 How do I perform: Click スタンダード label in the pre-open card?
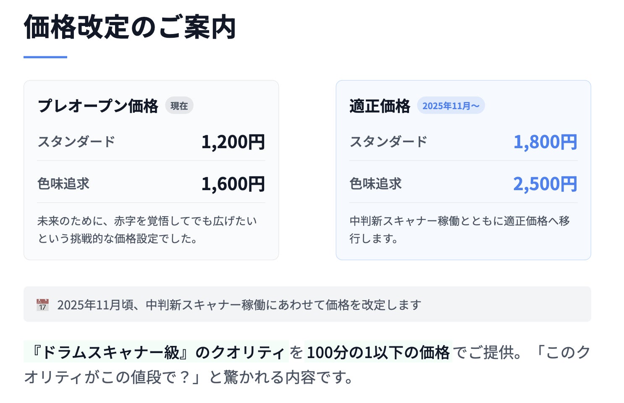click(76, 141)
